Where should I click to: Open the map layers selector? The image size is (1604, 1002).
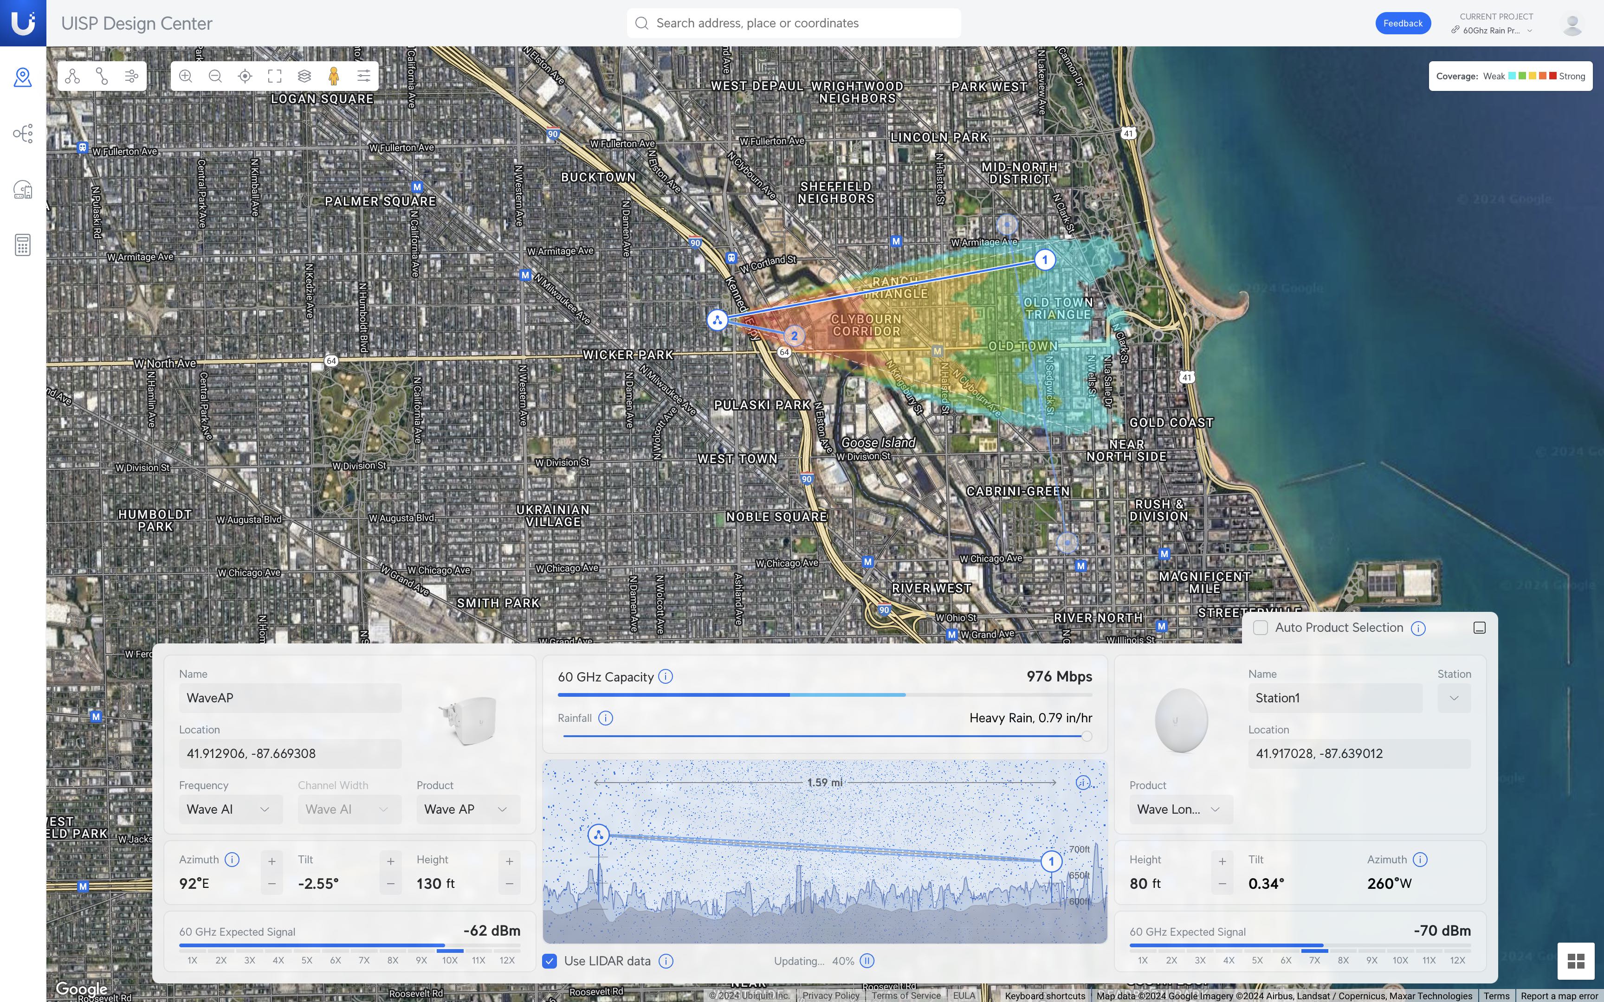pos(304,76)
